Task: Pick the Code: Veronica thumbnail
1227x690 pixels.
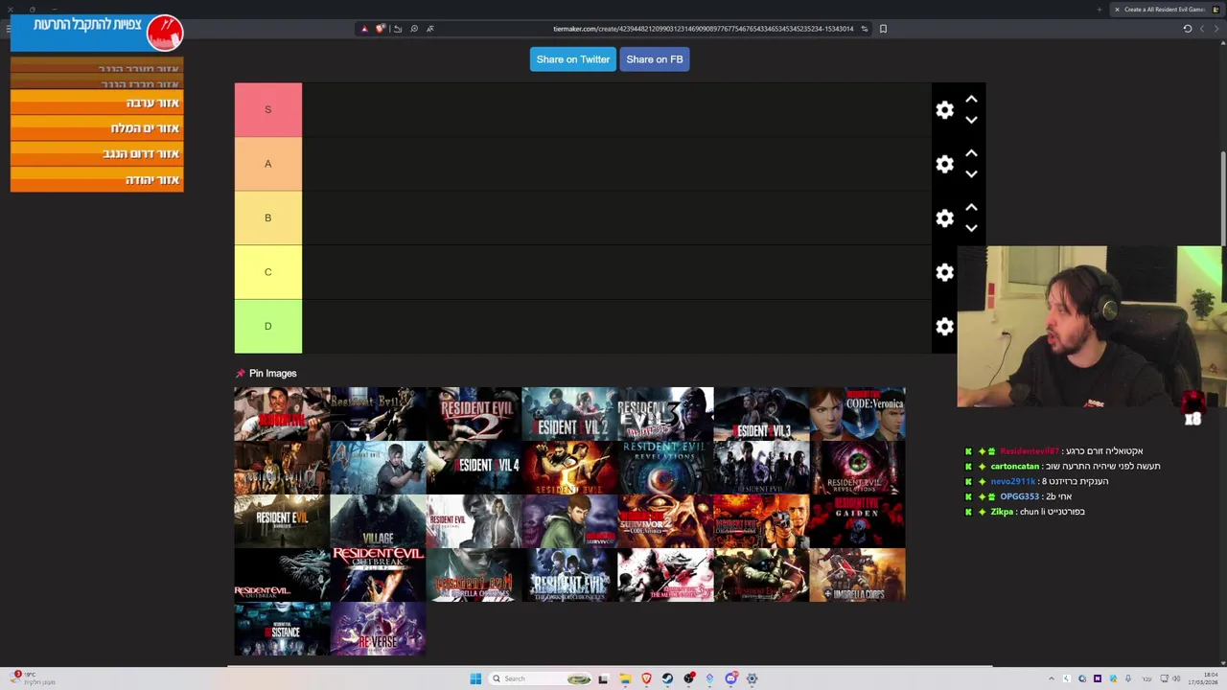Action: (857, 414)
